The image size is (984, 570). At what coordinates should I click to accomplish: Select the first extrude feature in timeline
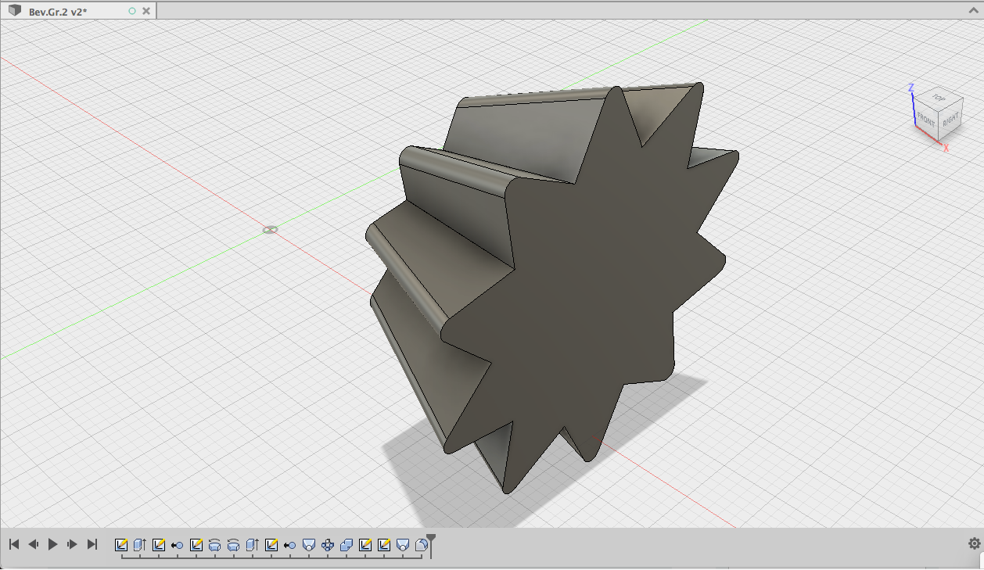tap(140, 545)
